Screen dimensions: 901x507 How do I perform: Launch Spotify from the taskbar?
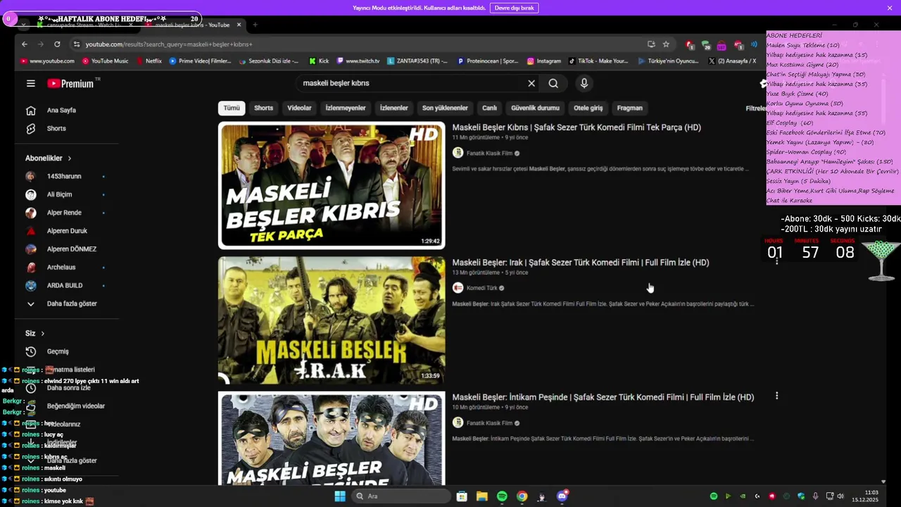pos(502,496)
